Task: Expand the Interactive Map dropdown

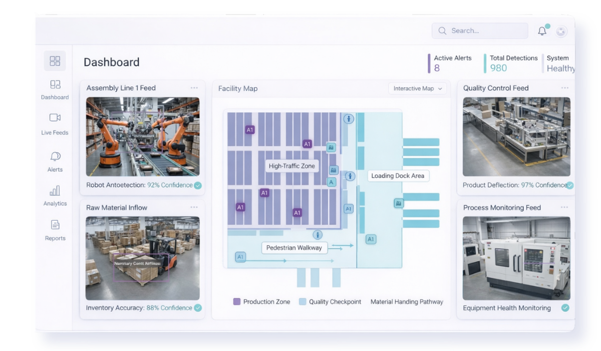Action: (x=418, y=89)
